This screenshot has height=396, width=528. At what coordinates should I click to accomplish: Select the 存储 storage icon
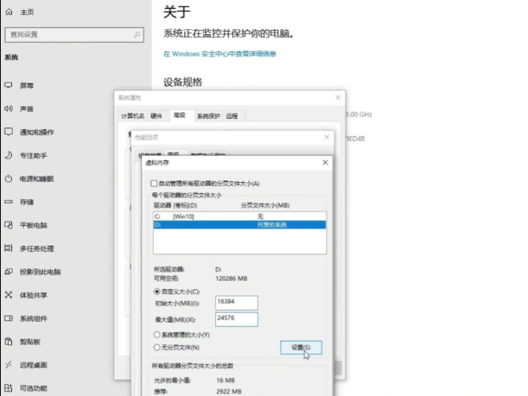[x=8, y=202]
